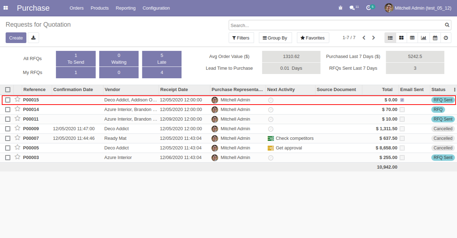Viewport: 457px width, 238px height.
Task: Switch to calendar view
Action: (x=435, y=38)
